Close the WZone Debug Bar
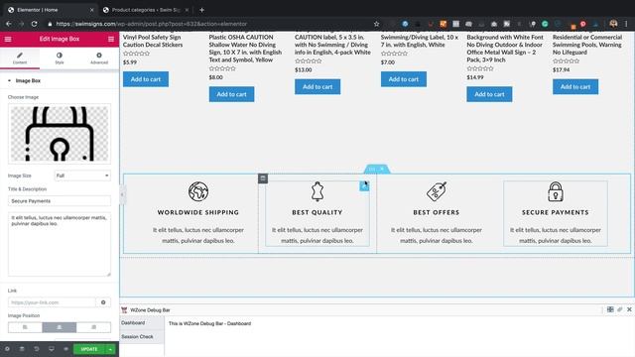 (x=629, y=309)
